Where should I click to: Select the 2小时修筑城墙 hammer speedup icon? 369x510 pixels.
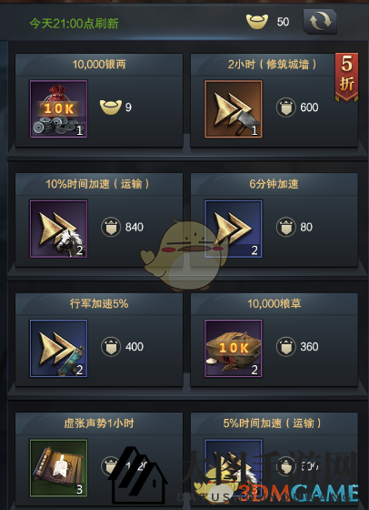pos(234,109)
